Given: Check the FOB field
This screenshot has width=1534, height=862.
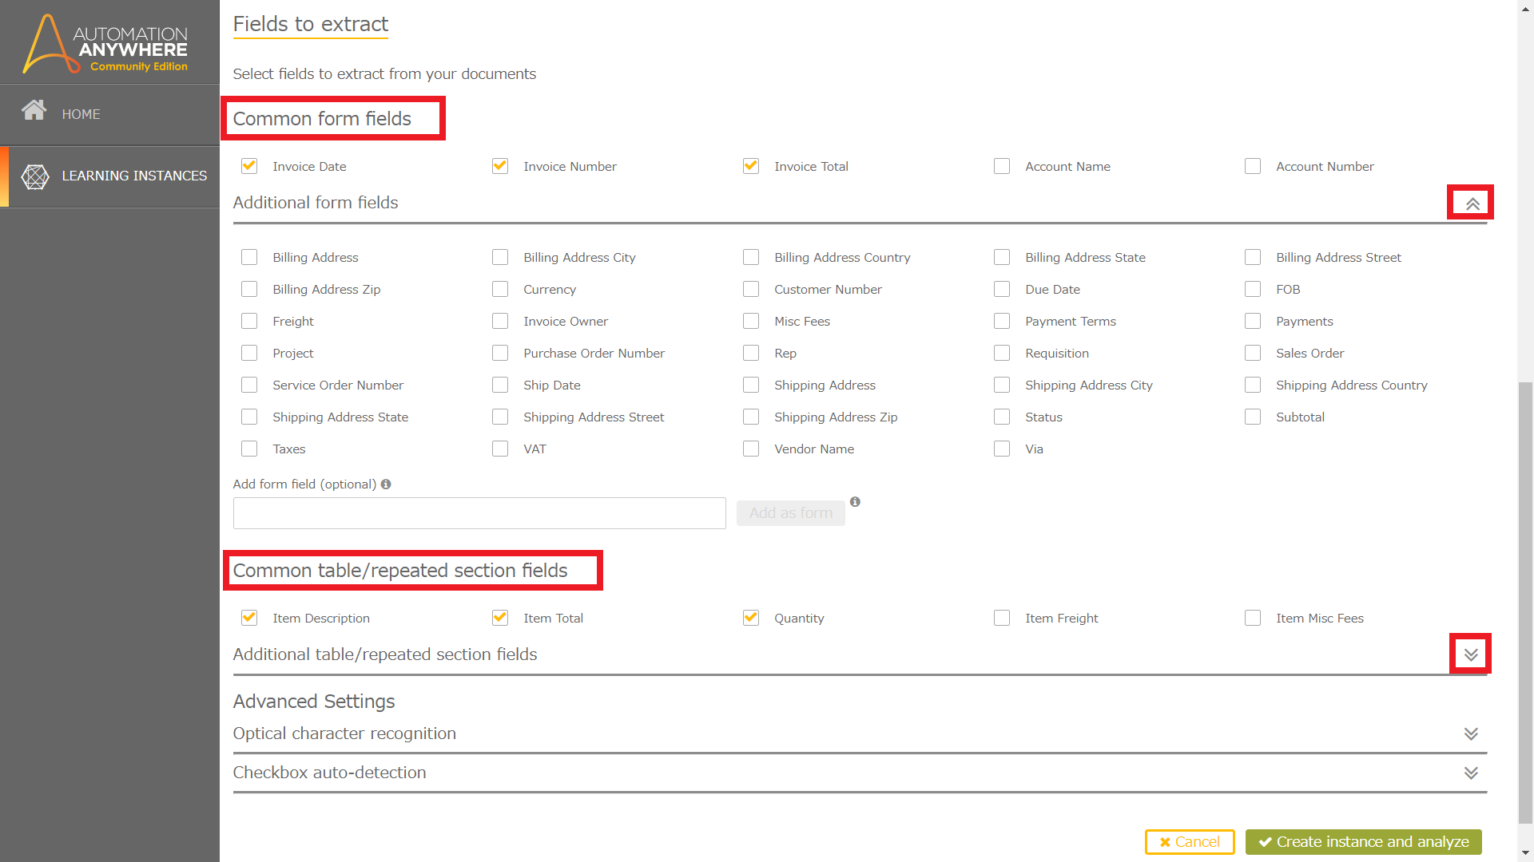Looking at the screenshot, I should tap(1253, 289).
